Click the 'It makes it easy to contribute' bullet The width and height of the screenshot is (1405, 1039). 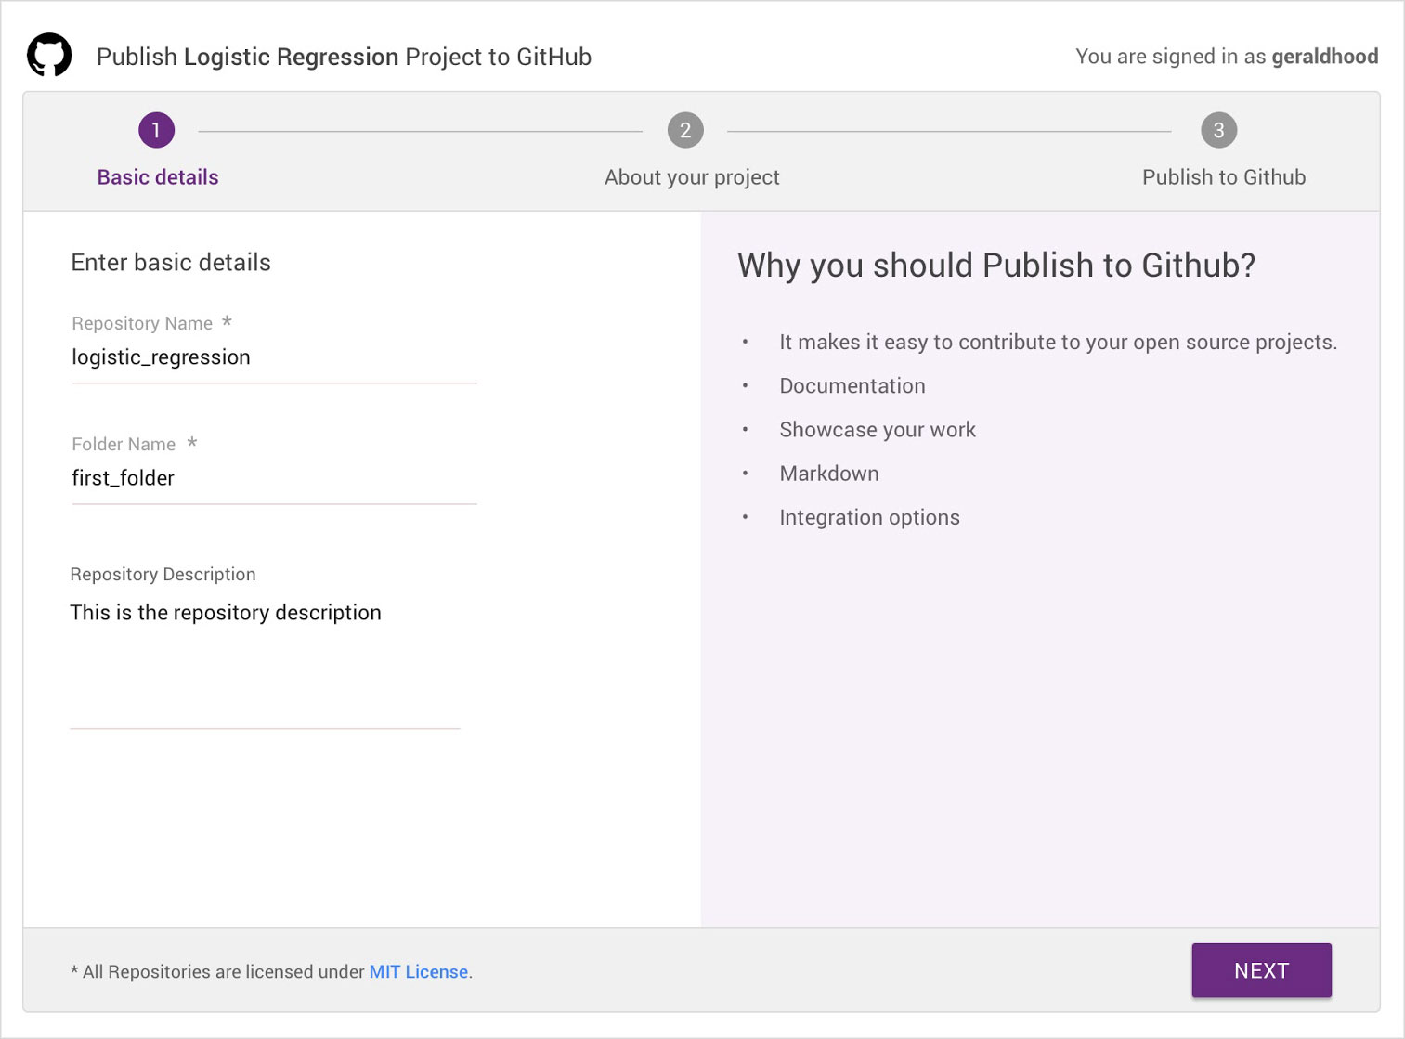click(x=1058, y=343)
